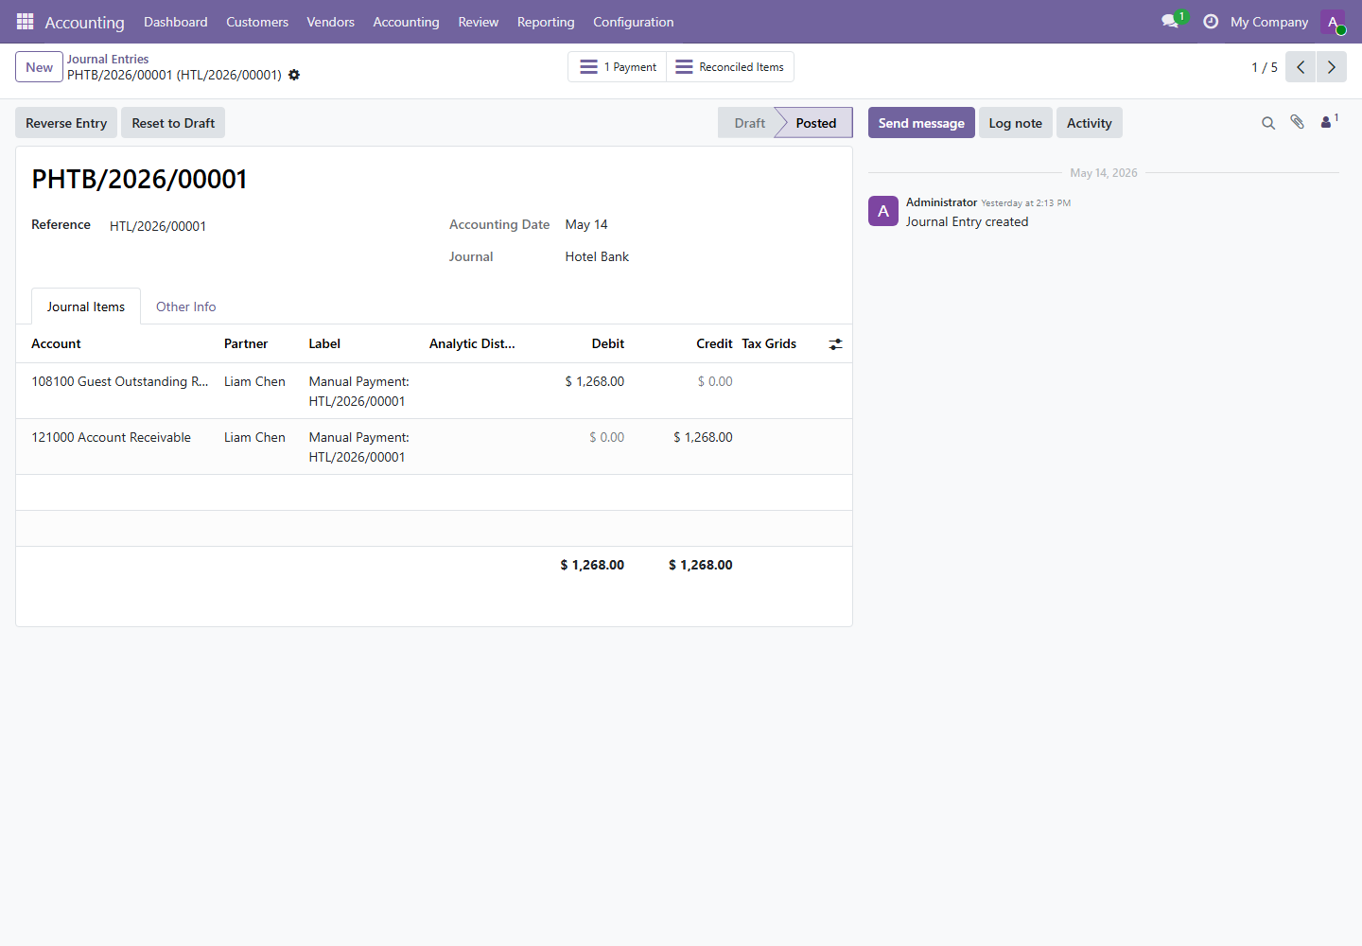Click Reset to Draft button
The height and width of the screenshot is (946, 1362).
click(173, 123)
